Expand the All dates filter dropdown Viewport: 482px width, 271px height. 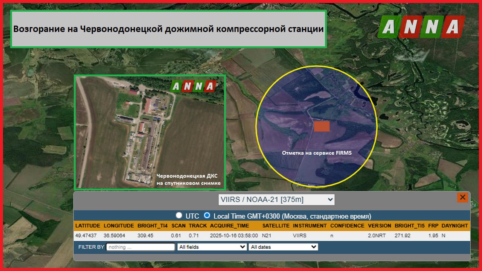click(x=283, y=247)
